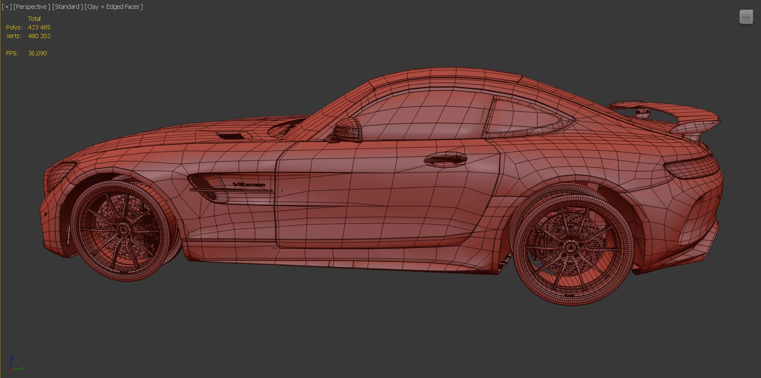Open the [+] viewport general menu
Image resolution: width=761 pixels, height=378 pixels.
point(7,7)
